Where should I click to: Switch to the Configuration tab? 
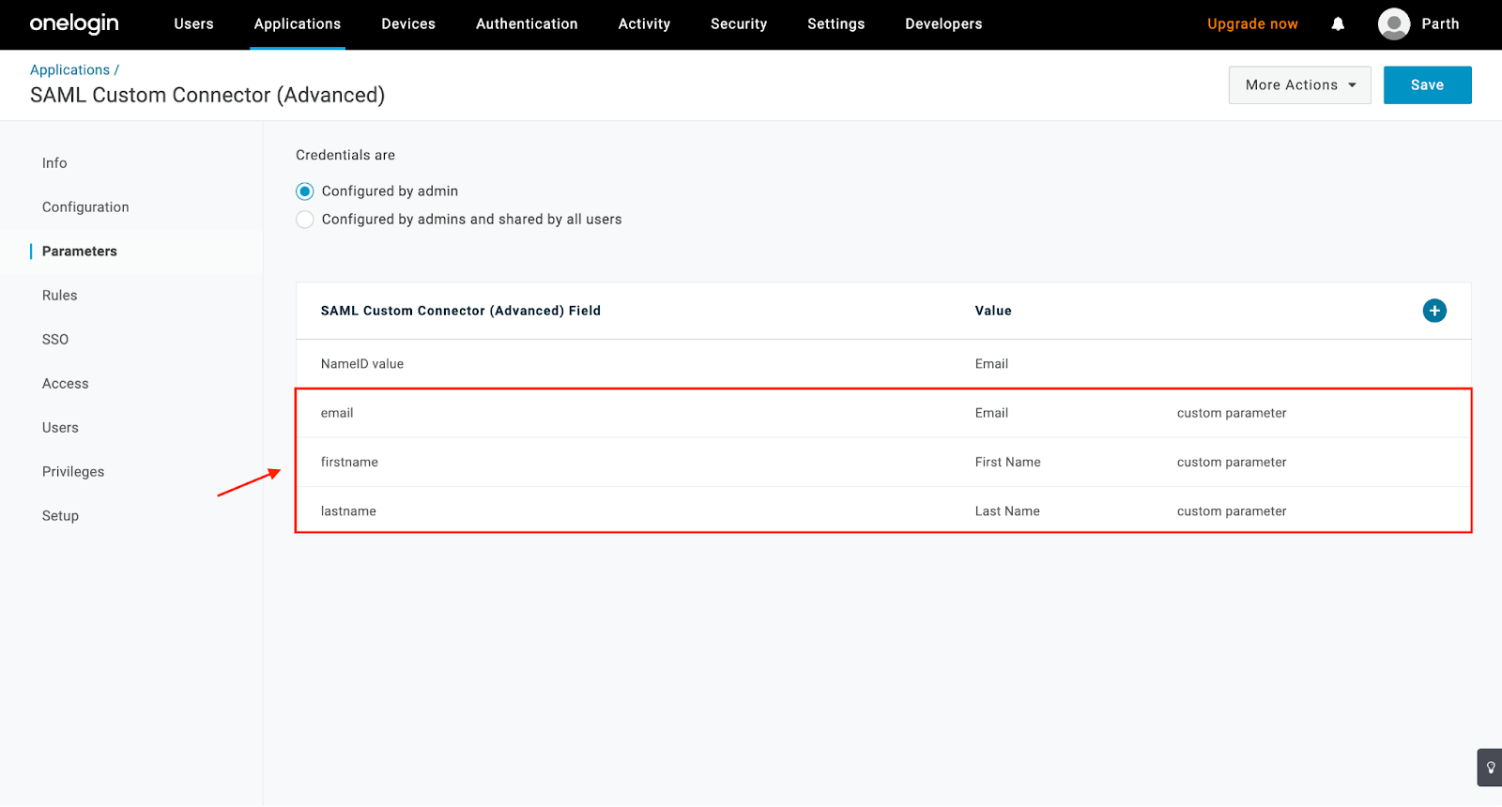tap(85, 207)
